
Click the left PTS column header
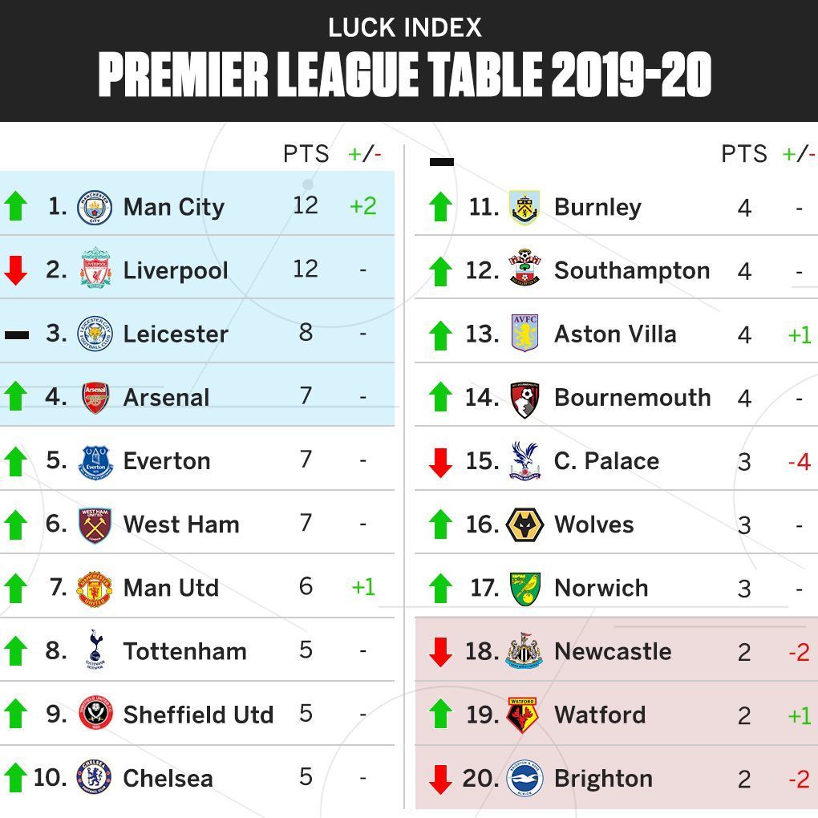click(x=306, y=154)
